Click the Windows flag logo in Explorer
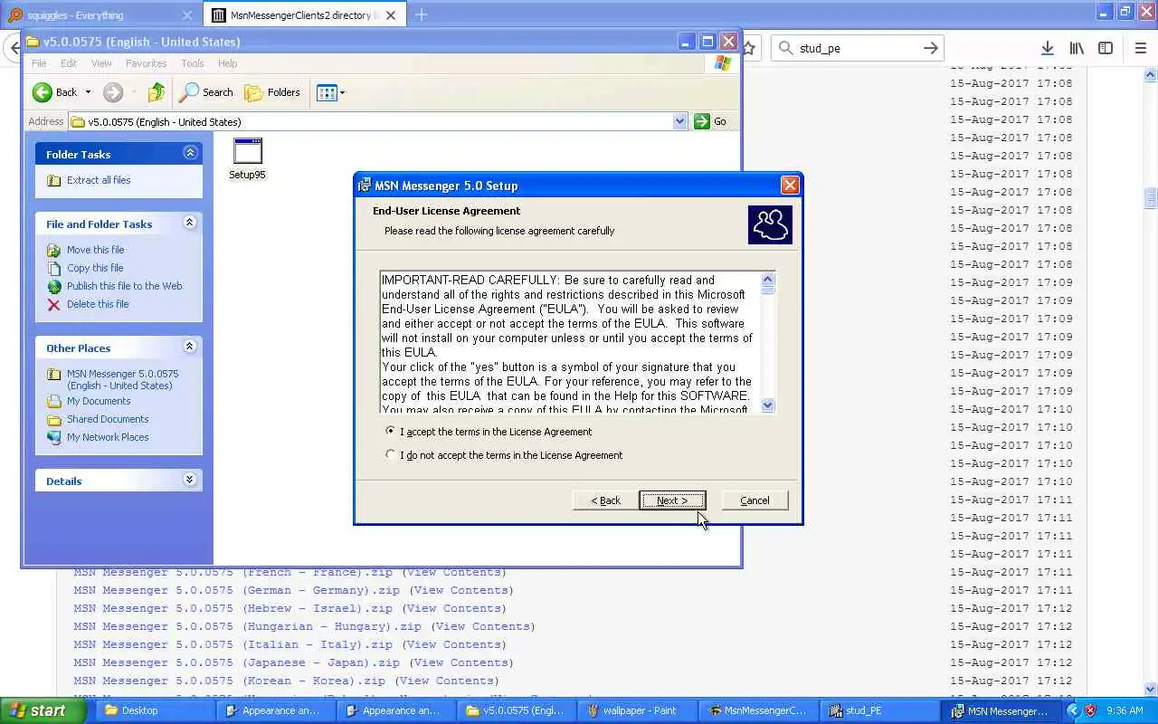 click(x=723, y=63)
